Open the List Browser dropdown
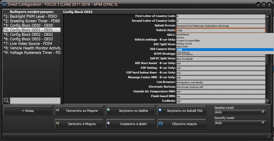This screenshot has height=141, width=274. tap(221, 82)
